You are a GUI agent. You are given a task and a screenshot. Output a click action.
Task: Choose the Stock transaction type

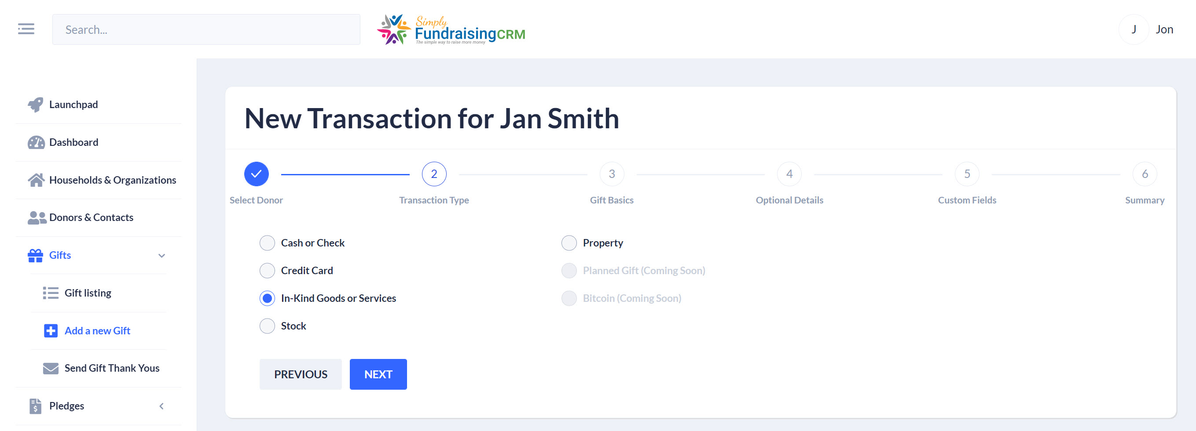click(267, 326)
